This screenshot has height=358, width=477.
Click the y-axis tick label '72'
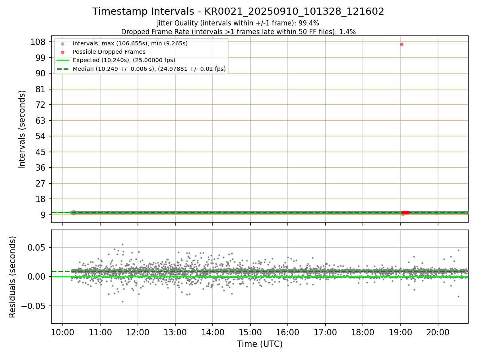(41, 105)
